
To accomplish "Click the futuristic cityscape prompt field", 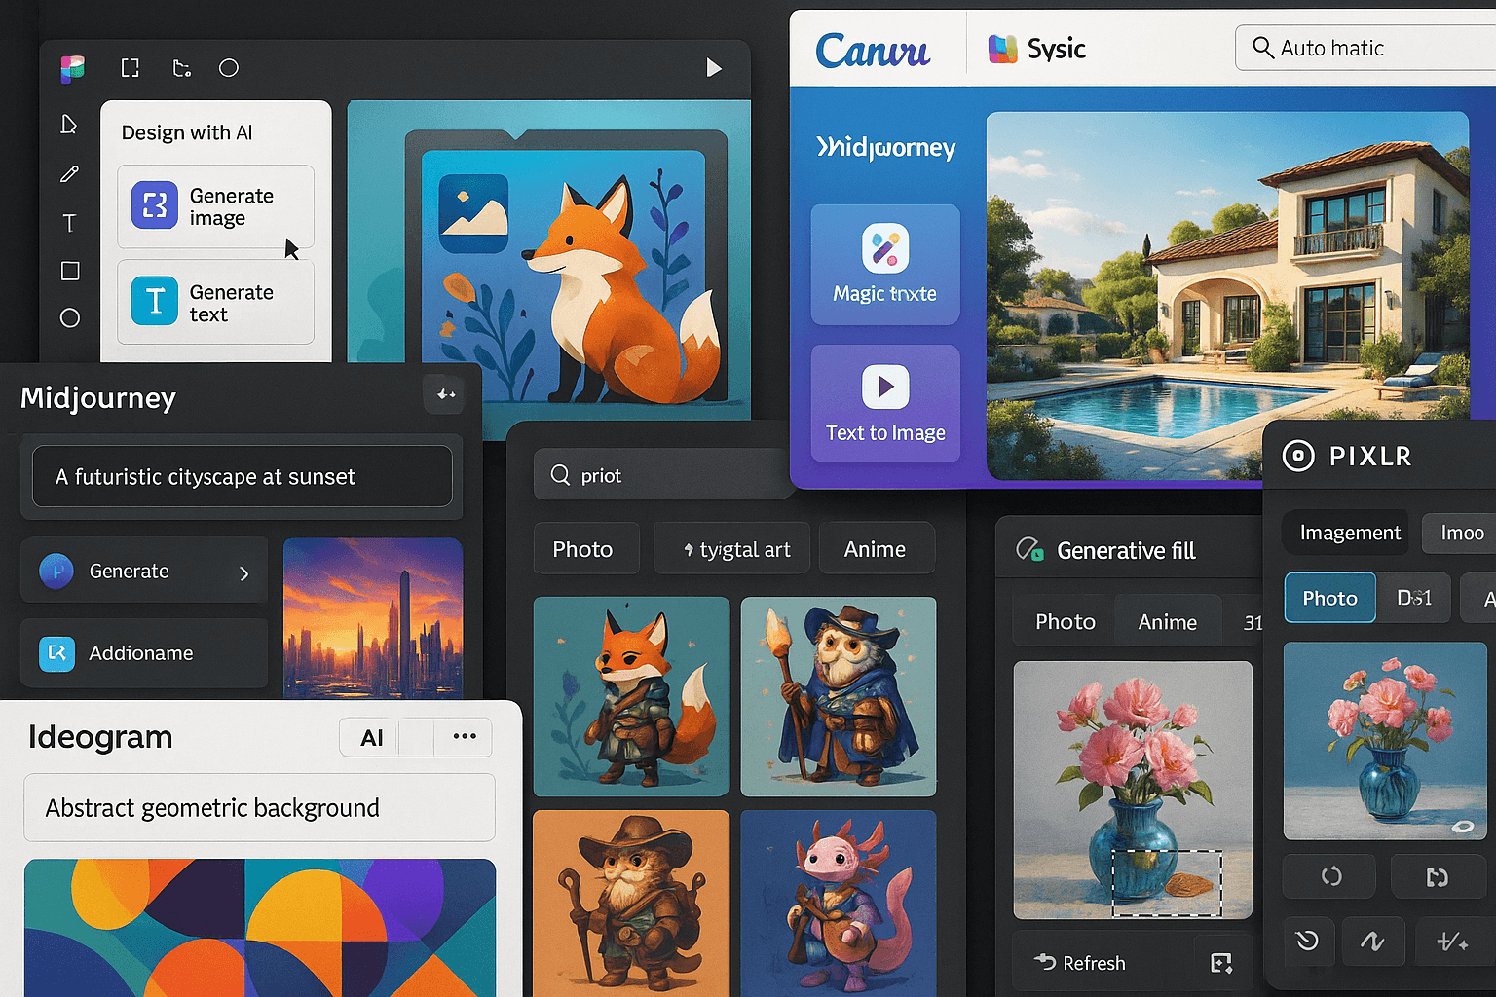I will [x=242, y=476].
